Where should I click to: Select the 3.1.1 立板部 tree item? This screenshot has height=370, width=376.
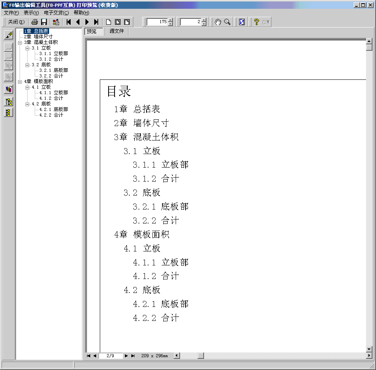point(54,53)
